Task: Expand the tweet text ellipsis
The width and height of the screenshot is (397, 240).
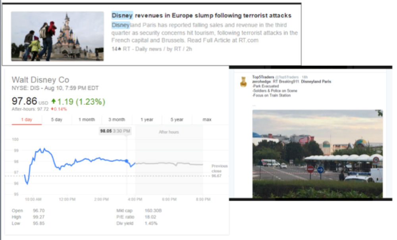Action: (x=254, y=105)
